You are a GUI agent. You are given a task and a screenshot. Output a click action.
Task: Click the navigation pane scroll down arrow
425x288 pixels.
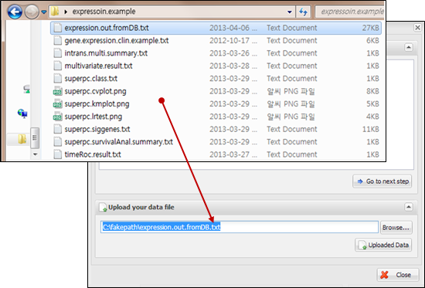(x=35, y=154)
